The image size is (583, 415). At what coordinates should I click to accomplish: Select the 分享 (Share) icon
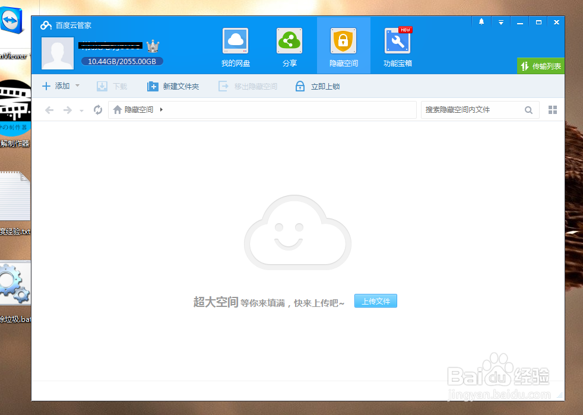pyautogui.click(x=289, y=46)
